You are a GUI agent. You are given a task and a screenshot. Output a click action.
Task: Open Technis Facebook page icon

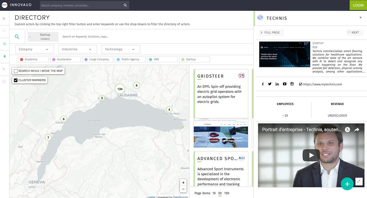coord(263,84)
